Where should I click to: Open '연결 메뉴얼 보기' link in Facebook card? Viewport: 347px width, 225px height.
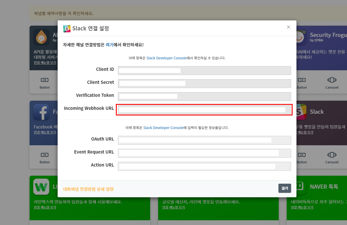coord(45,132)
